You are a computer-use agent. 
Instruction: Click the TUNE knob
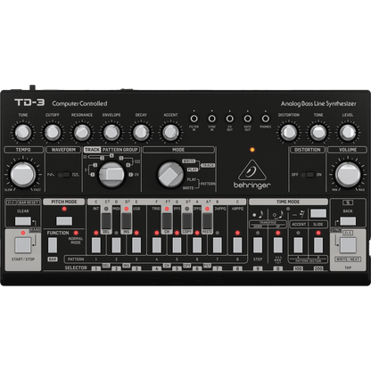click(x=22, y=132)
